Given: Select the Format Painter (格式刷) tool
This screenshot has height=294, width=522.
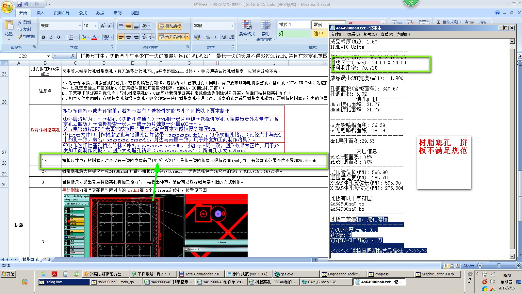Looking at the screenshot, I should pyautogui.click(x=26, y=37).
